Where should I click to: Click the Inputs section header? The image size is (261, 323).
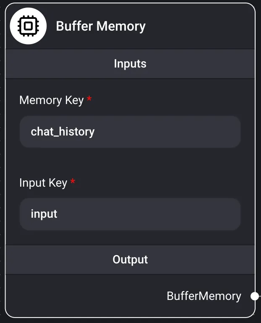coord(130,64)
